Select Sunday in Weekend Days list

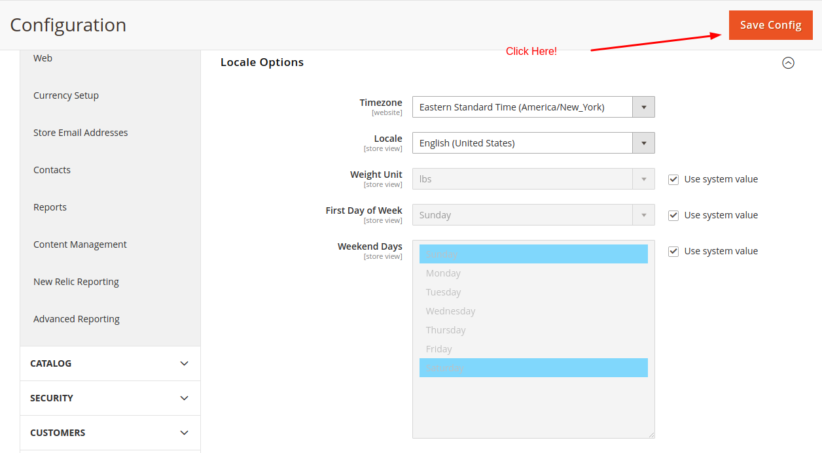(x=533, y=254)
